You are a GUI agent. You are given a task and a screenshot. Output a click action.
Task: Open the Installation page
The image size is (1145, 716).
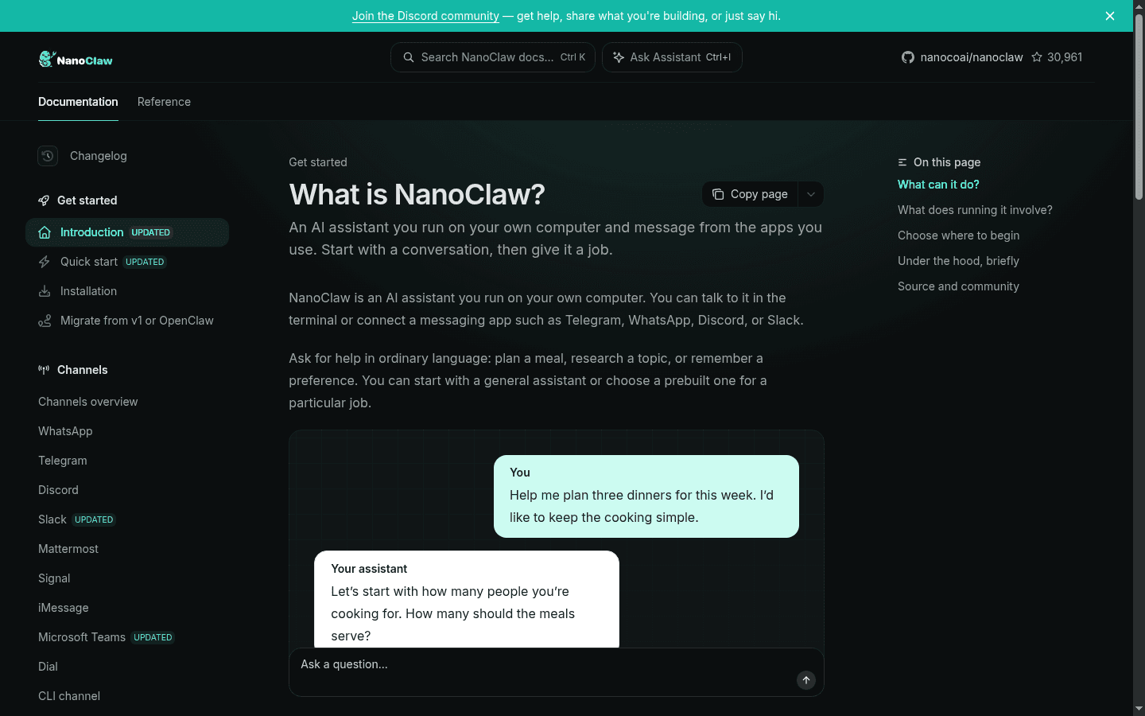point(127,291)
